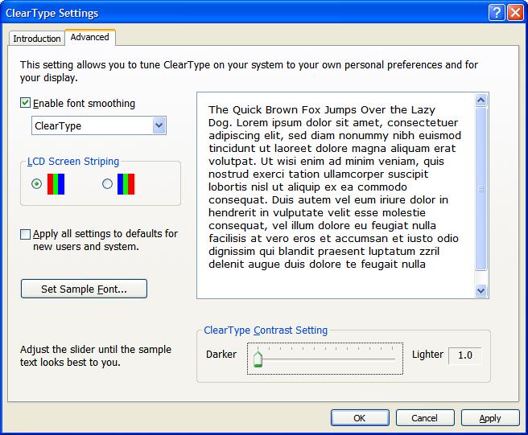Click the Cancel button

[x=425, y=418]
